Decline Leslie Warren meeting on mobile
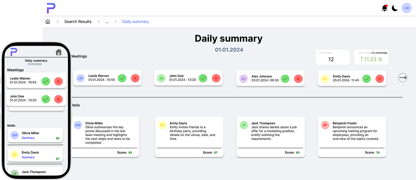 click(59, 81)
